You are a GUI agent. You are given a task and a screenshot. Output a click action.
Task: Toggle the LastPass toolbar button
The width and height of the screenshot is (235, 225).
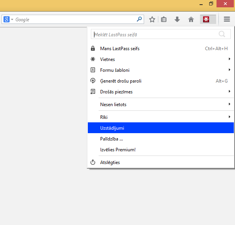[208, 19]
